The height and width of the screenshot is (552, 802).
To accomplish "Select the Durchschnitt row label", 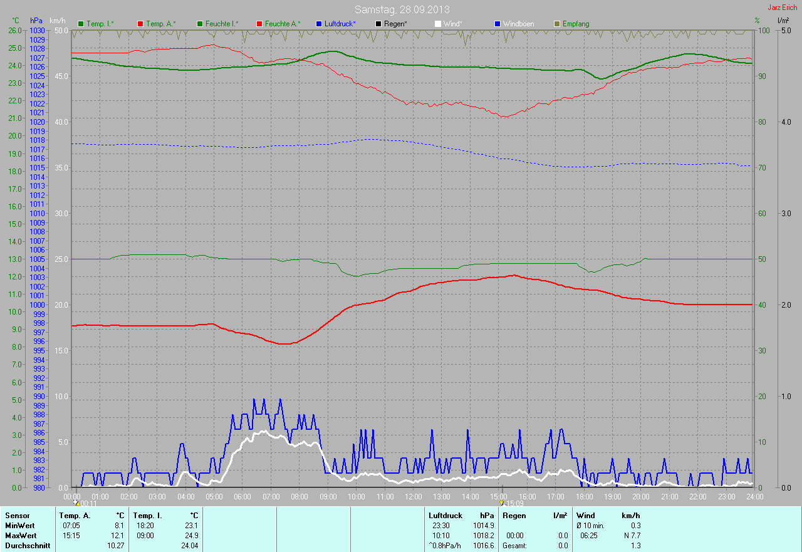I will [x=27, y=546].
